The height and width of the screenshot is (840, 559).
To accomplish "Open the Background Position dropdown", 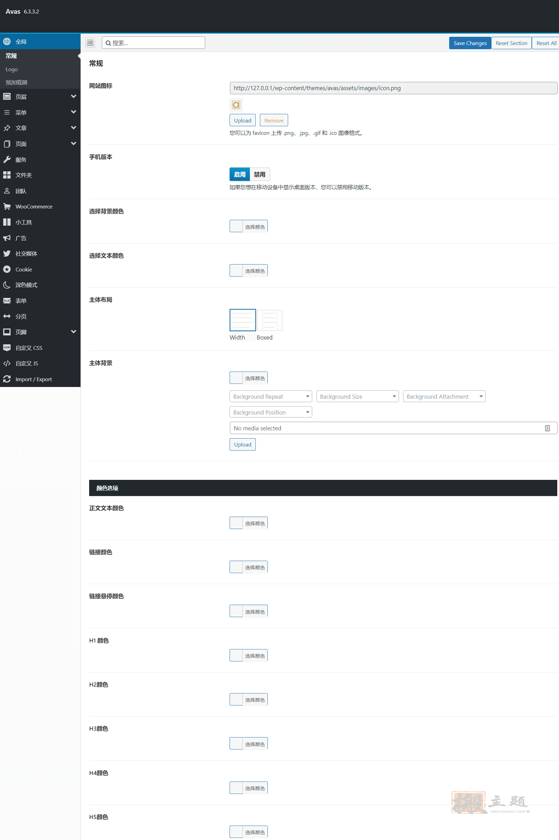I will click(271, 412).
